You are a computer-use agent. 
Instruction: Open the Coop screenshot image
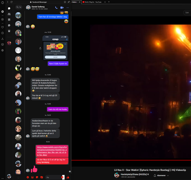(x=55, y=48)
